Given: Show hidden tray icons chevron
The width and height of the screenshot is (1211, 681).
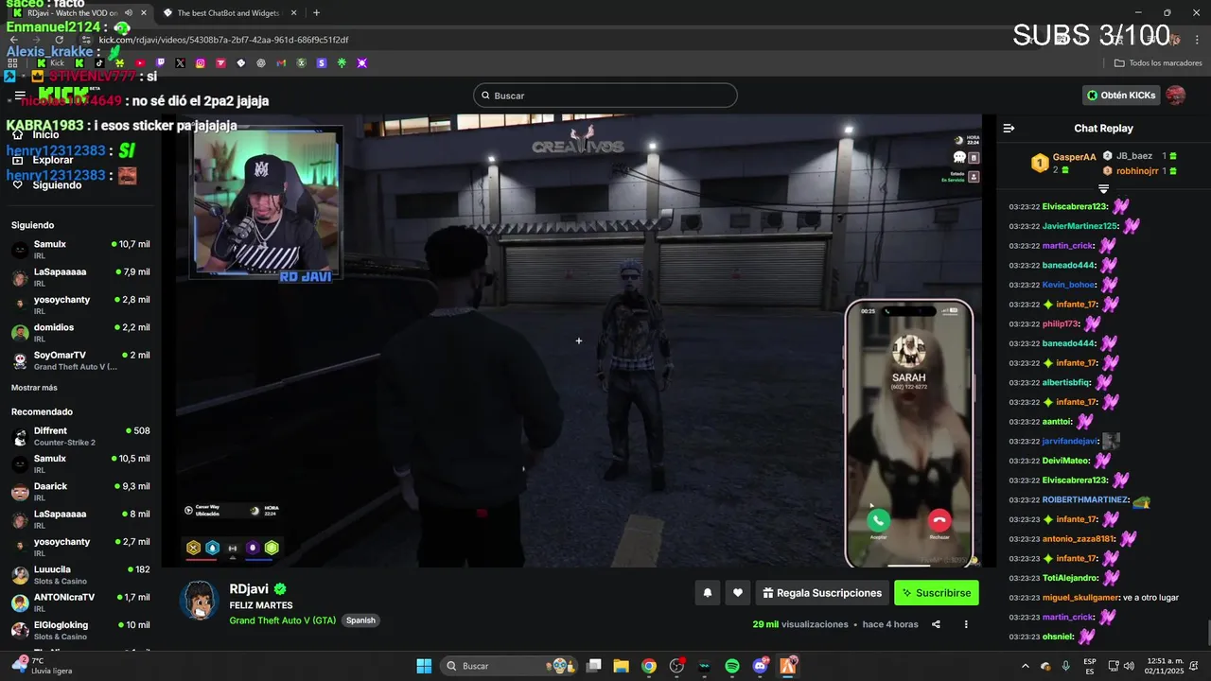Looking at the screenshot, I should (x=1026, y=666).
